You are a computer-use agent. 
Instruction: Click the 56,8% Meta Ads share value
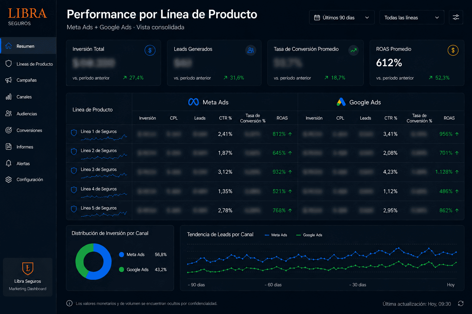click(x=161, y=255)
